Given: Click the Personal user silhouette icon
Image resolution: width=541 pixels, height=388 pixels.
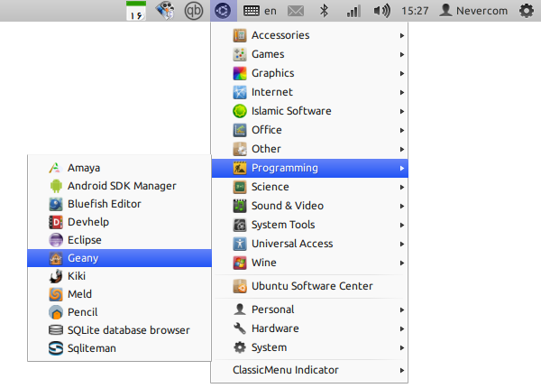Looking at the screenshot, I should [240, 309].
